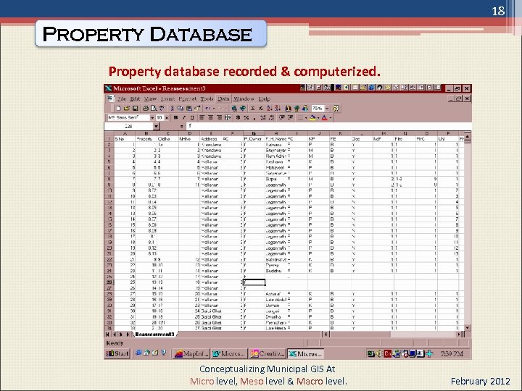
Task: Save the workbook with floppy icon
Action: (x=135, y=109)
